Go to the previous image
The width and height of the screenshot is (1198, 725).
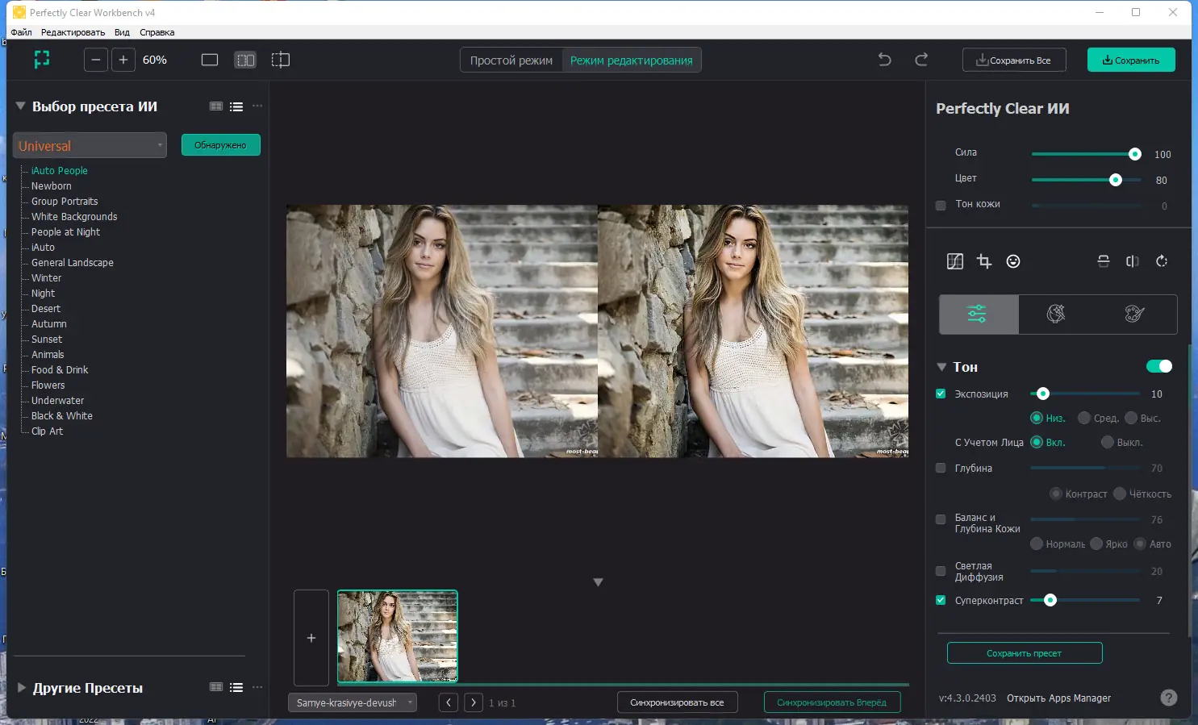pos(449,702)
